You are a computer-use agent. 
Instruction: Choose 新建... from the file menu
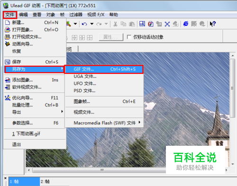[x=35, y=23]
